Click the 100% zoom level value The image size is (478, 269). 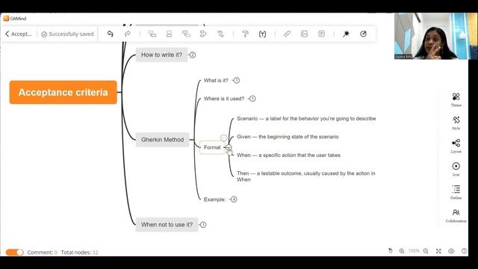[414, 251]
